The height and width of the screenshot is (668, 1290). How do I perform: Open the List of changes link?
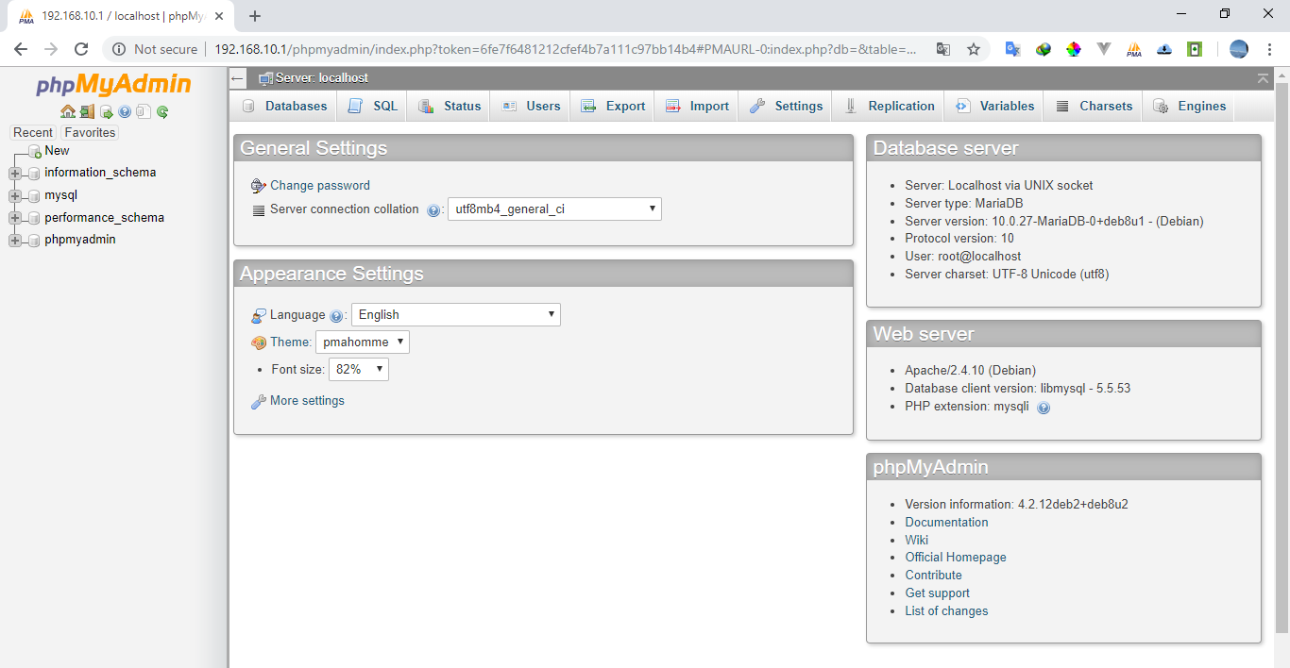[946, 611]
